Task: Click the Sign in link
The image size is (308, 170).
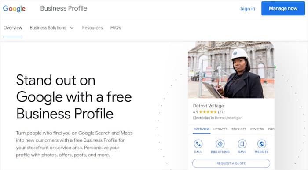Action: tap(248, 9)
